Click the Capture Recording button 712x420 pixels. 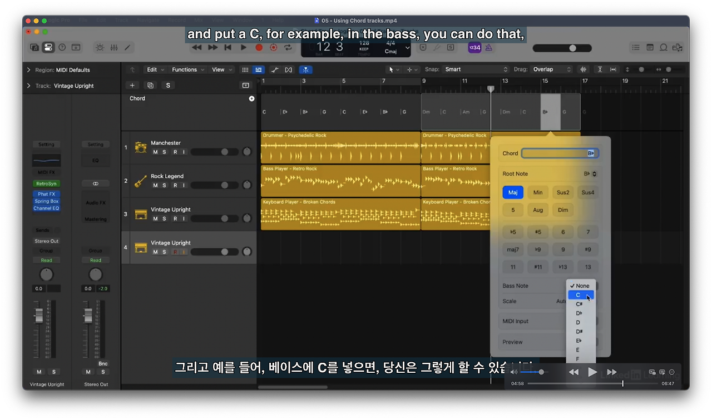pyautogui.click(x=273, y=48)
